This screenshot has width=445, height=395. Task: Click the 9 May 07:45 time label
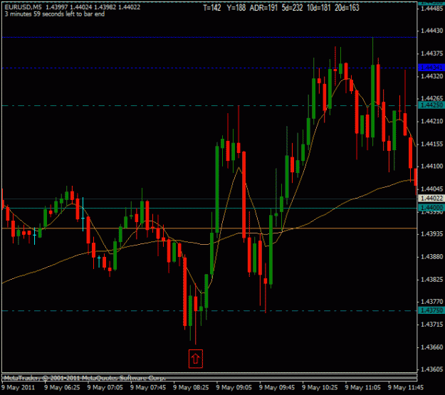(148, 387)
